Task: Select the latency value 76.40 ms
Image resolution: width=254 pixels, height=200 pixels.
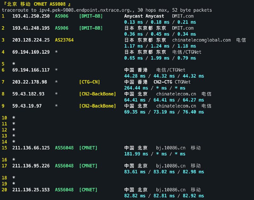Action: point(193,112)
